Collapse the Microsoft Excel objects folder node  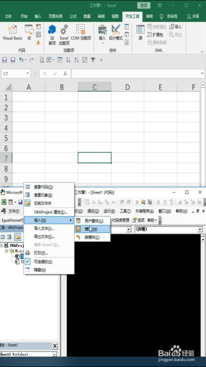[7, 251]
